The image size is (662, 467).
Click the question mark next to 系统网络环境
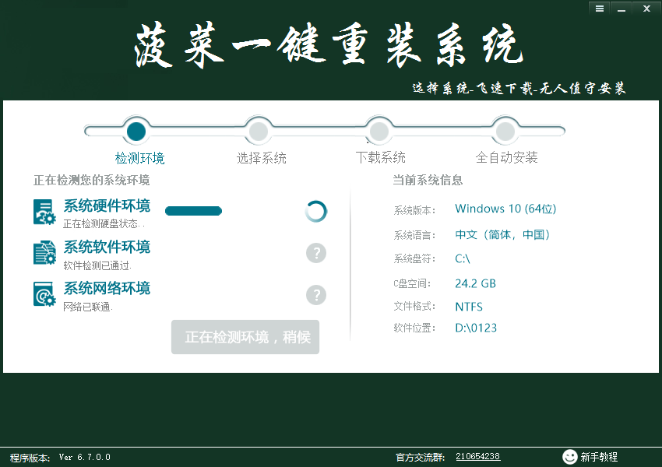[316, 294]
